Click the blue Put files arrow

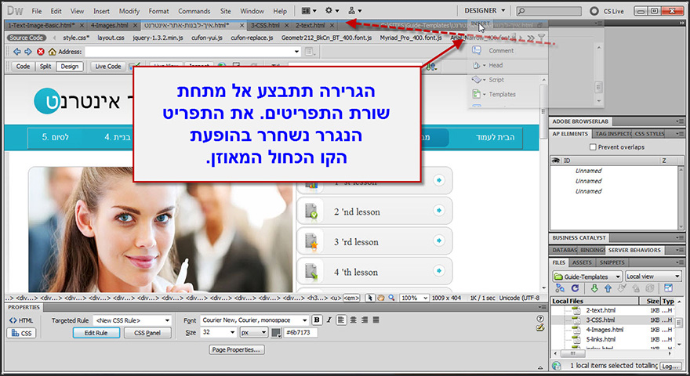coord(608,288)
